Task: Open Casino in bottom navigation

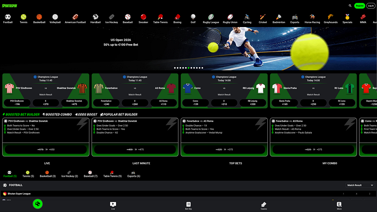Action: [264, 206]
